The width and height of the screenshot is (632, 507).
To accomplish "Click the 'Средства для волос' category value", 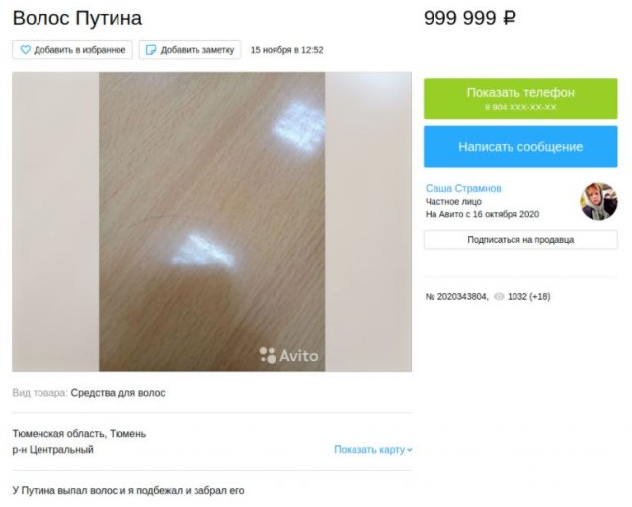I will coord(118,393).
